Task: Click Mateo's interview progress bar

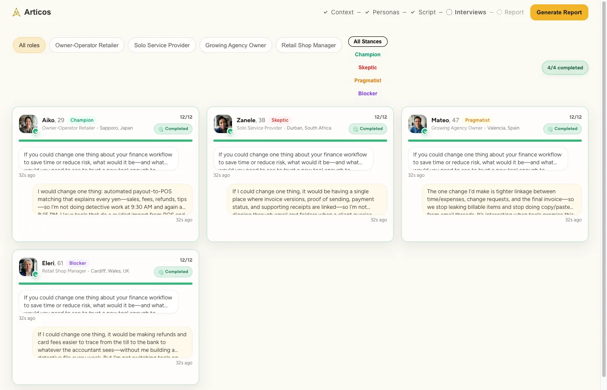Action: tap(495, 141)
